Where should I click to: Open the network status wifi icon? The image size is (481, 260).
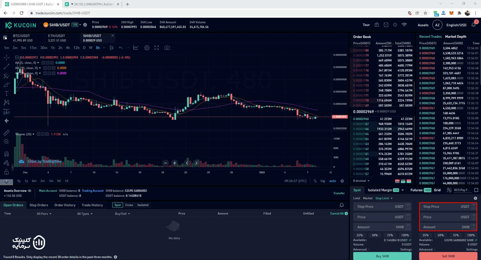tap(404, 25)
